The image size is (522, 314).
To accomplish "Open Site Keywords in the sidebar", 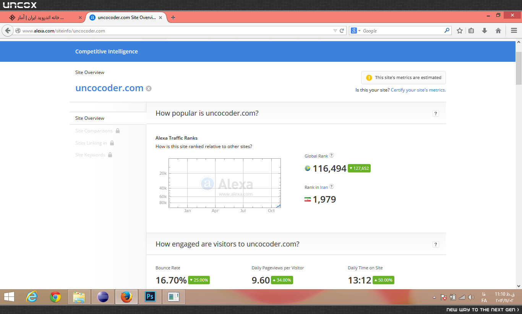I will (90, 155).
